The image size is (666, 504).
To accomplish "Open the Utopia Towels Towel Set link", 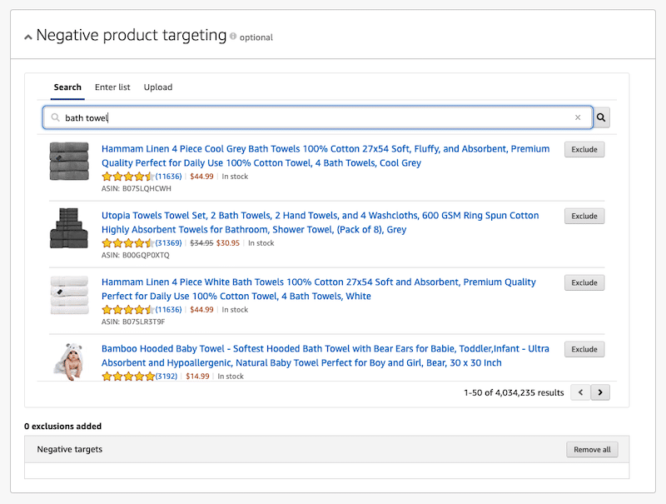I will (x=320, y=222).
